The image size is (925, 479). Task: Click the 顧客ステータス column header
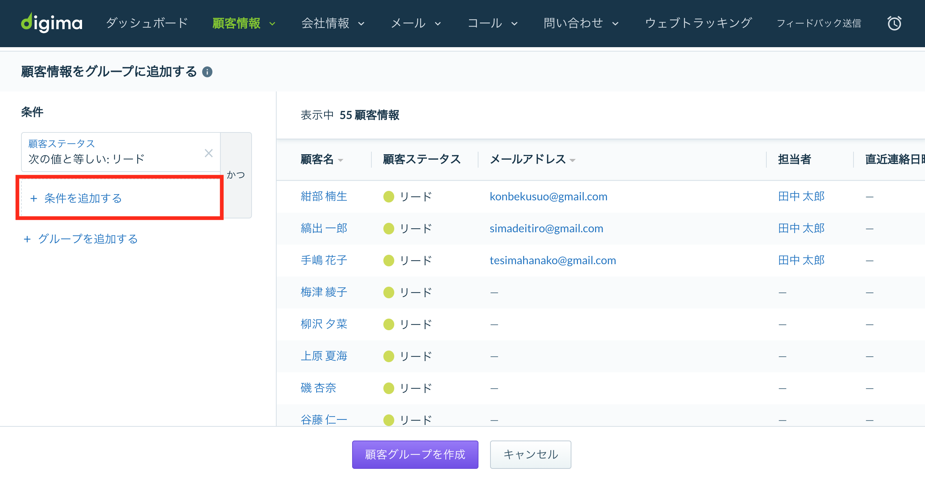tap(421, 159)
